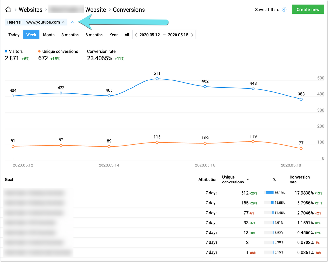Select the Today time range tab

coord(14,35)
